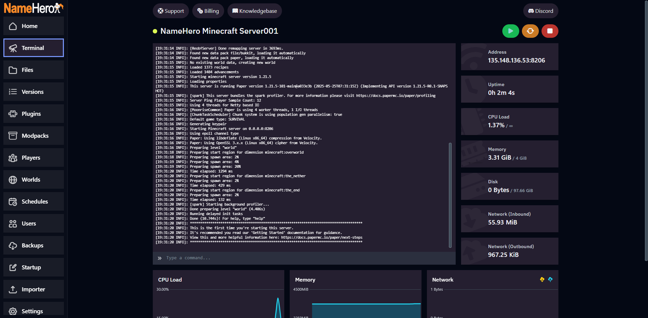Open the Billing link
The width and height of the screenshot is (648, 318).
[208, 11]
